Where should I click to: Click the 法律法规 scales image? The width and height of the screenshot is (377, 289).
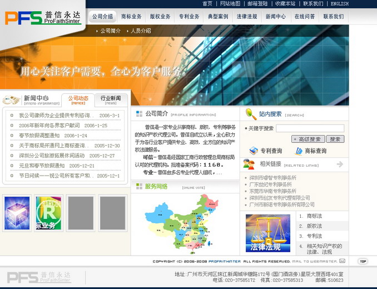pyautogui.click(x=268, y=233)
